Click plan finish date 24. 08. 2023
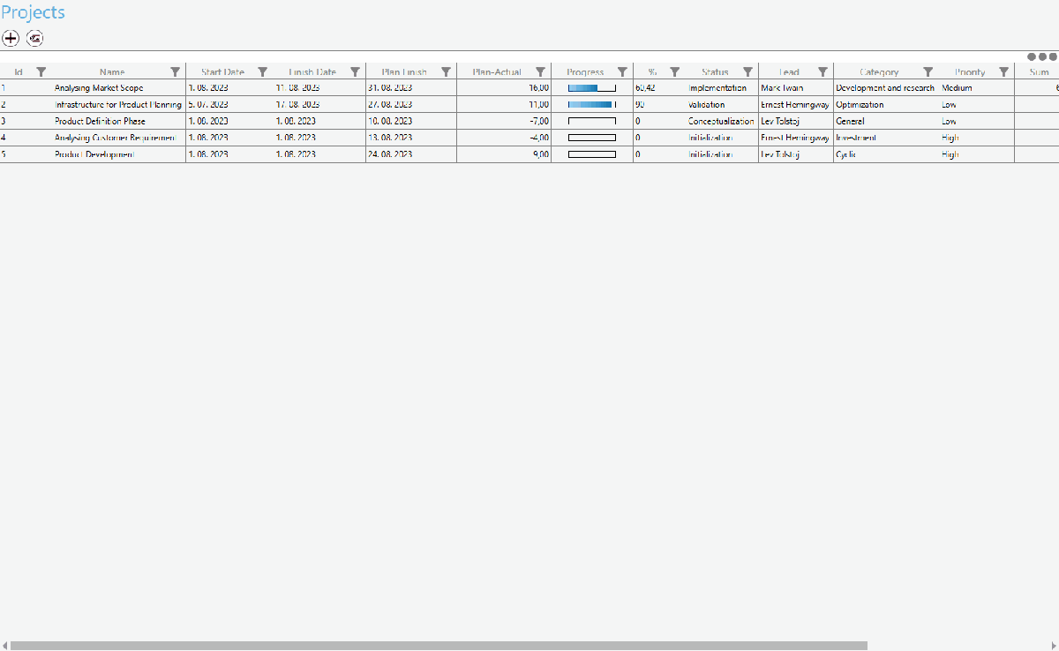 (x=390, y=154)
